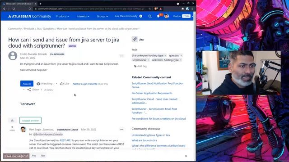Click Emilio Morales Estrada's avatar
The height and width of the screenshot is (162, 289).
[x=13, y=56]
